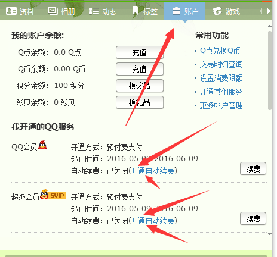Show previous tabs with the left arrow
Screen dimensions: 277x257
click(x=261, y=11)
